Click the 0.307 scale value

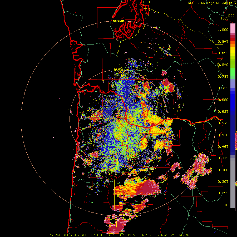click(x=223, y=182)
